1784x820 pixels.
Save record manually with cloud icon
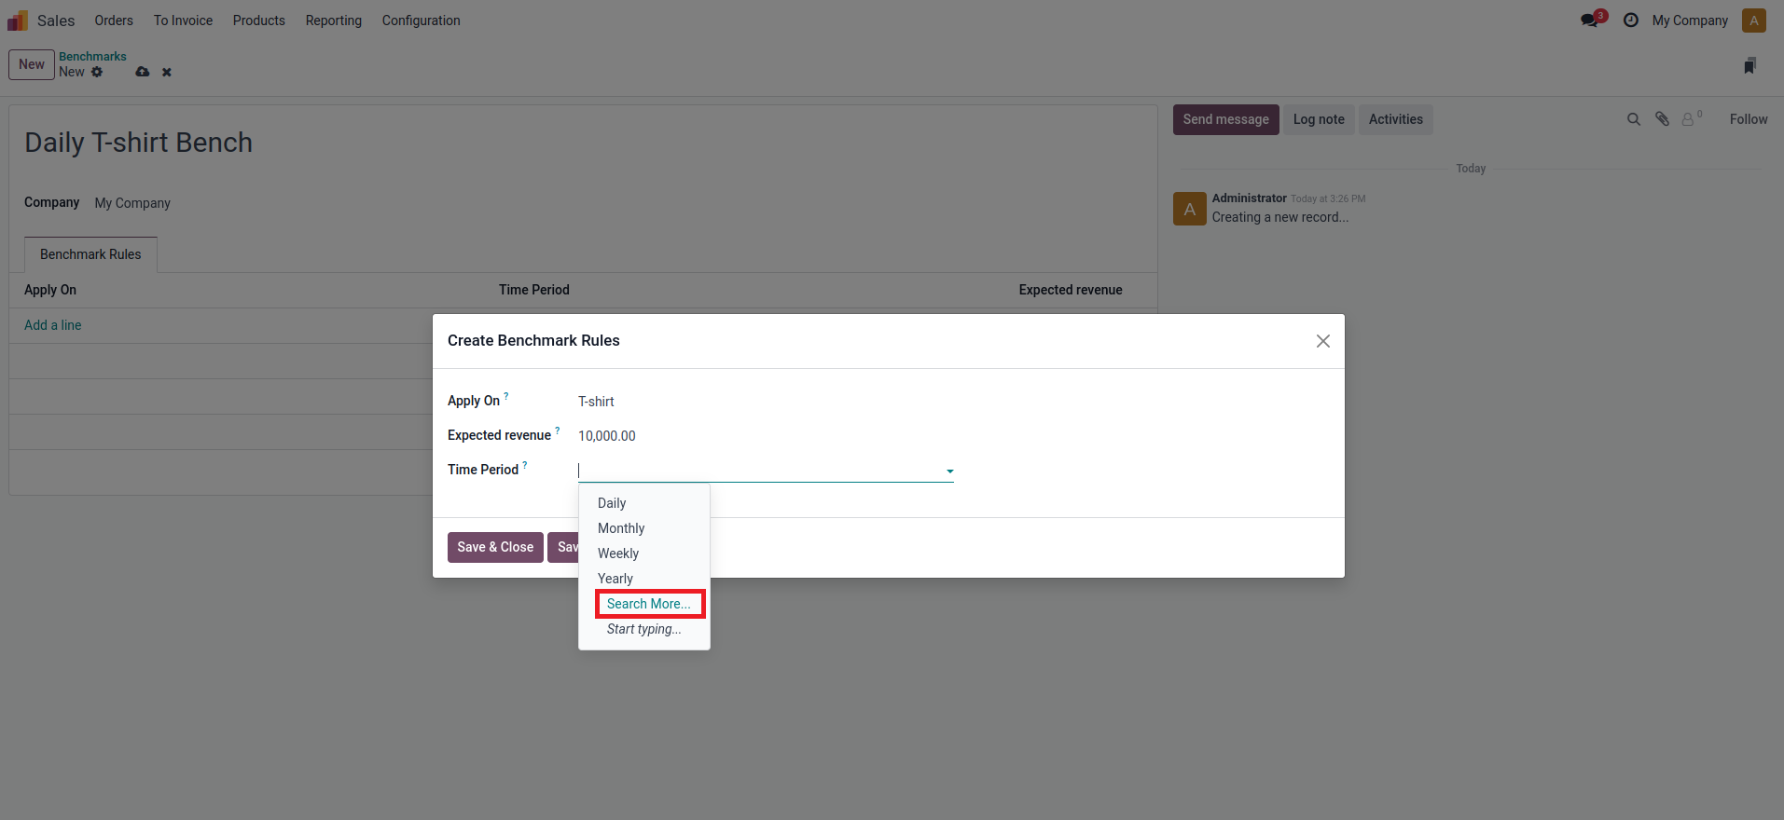pyautogui.click(x=143, y=72)
